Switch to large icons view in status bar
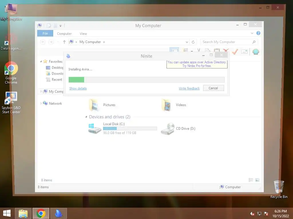 [257, 180]
